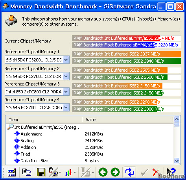Viewport: 186px width, 180px height.
Task: Select the SiS 645 PC2700U CL2.5 combo box
Action: [x=37, y=108]
